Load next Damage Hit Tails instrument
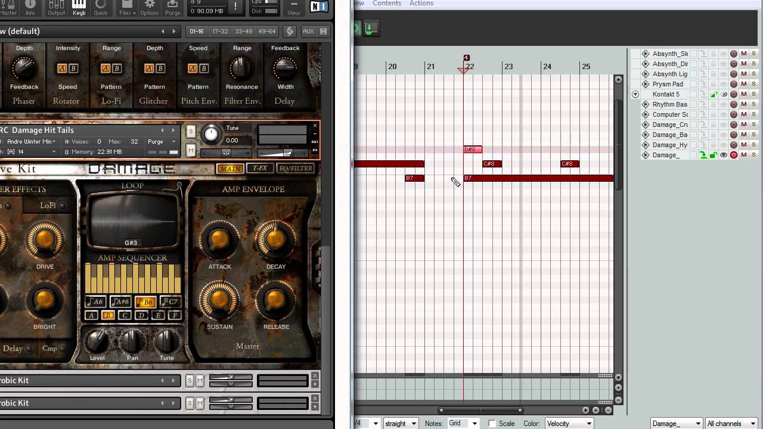763x429 pixels. 173,130
